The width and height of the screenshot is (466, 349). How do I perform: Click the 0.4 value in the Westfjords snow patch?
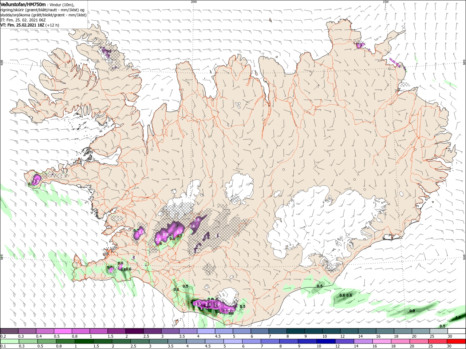click(107, 53)
